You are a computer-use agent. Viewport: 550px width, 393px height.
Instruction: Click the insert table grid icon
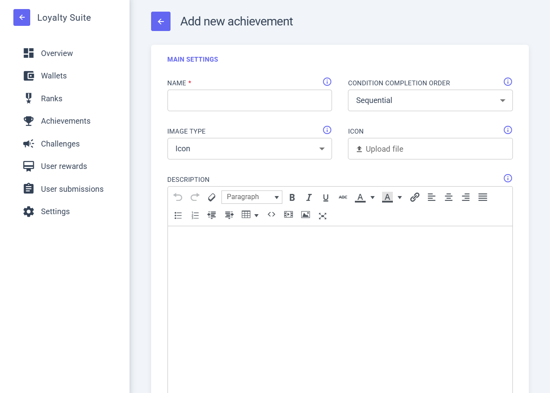246,215
